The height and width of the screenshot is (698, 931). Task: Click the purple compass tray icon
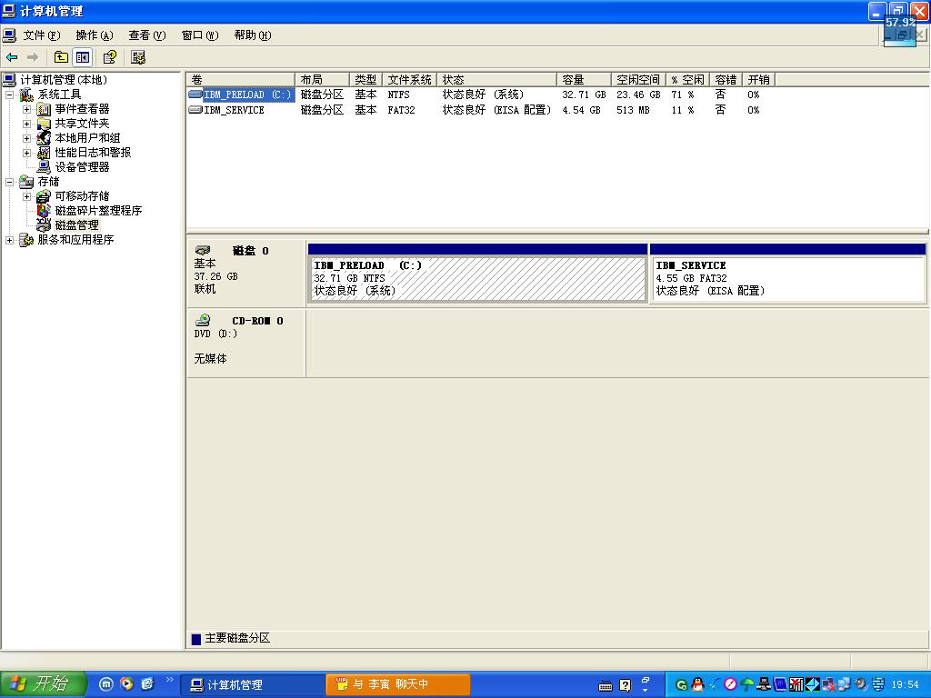pos(730,684)
